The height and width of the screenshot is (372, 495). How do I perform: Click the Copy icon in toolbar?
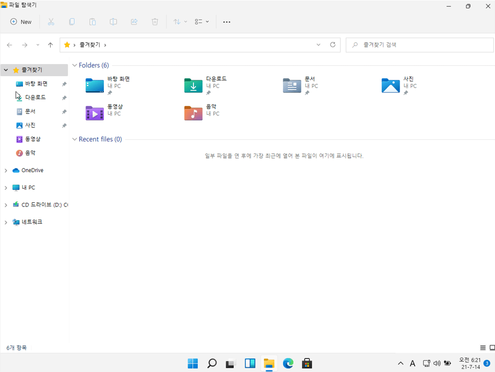coord(71,22)
